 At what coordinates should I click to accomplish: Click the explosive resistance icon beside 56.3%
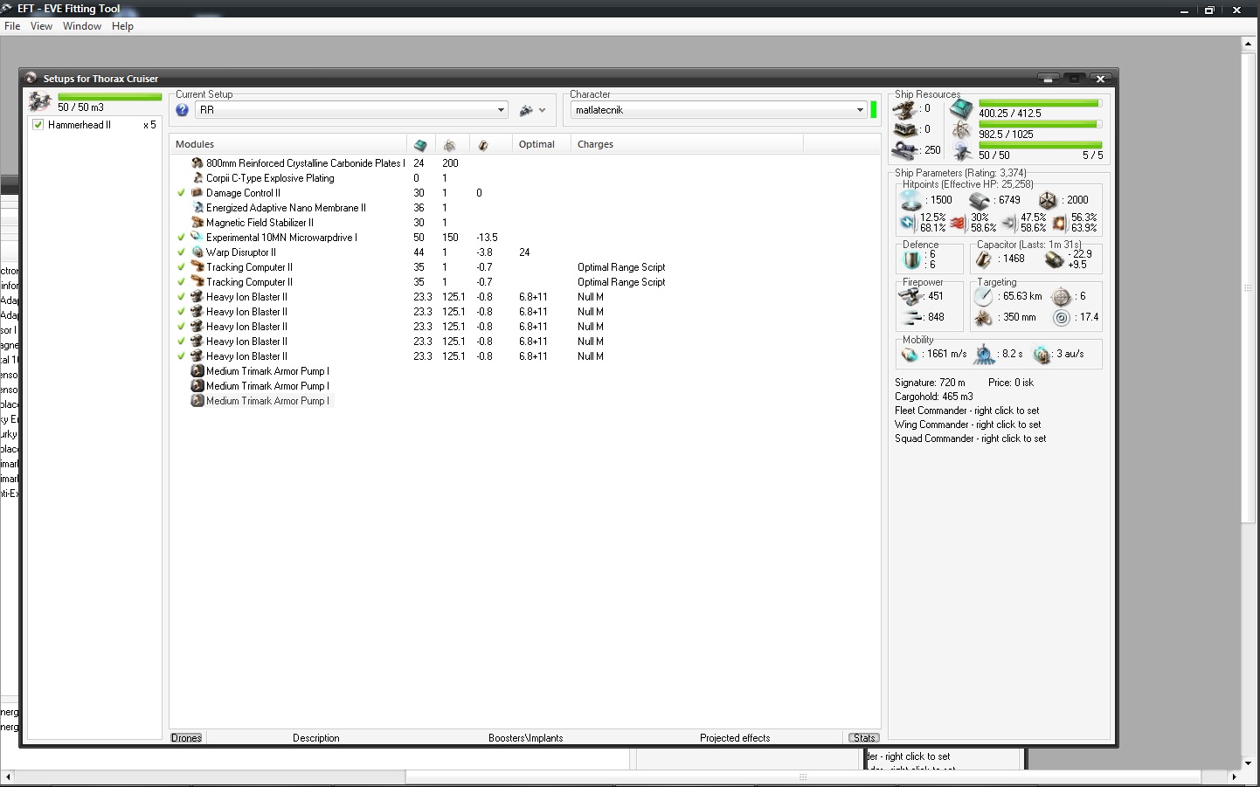tap(1060, 223)
